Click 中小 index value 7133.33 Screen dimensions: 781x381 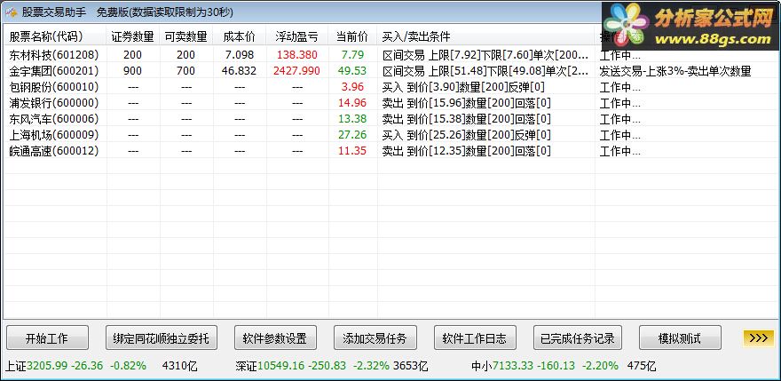513,366
